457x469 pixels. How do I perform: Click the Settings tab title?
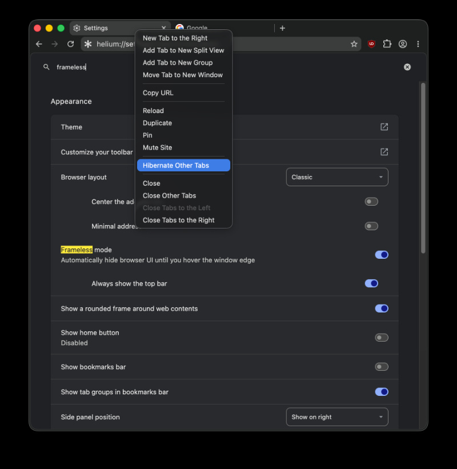pos(96,28)
